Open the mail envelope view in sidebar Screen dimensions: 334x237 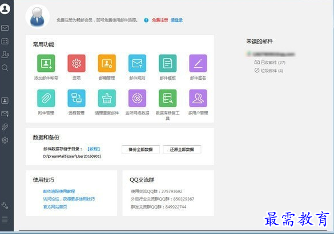click(x=5, y=28)
